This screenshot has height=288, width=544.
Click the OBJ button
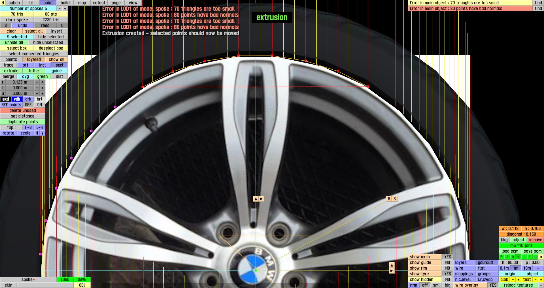click(x=82, y=285)
